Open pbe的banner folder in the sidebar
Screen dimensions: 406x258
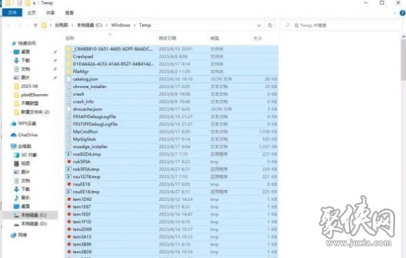[x=34, y=95]
